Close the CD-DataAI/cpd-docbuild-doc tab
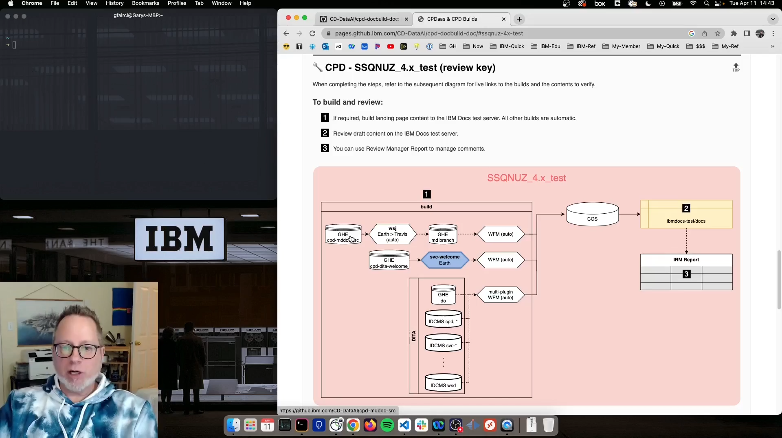The image size is (782, 438). tap(406, 19)
